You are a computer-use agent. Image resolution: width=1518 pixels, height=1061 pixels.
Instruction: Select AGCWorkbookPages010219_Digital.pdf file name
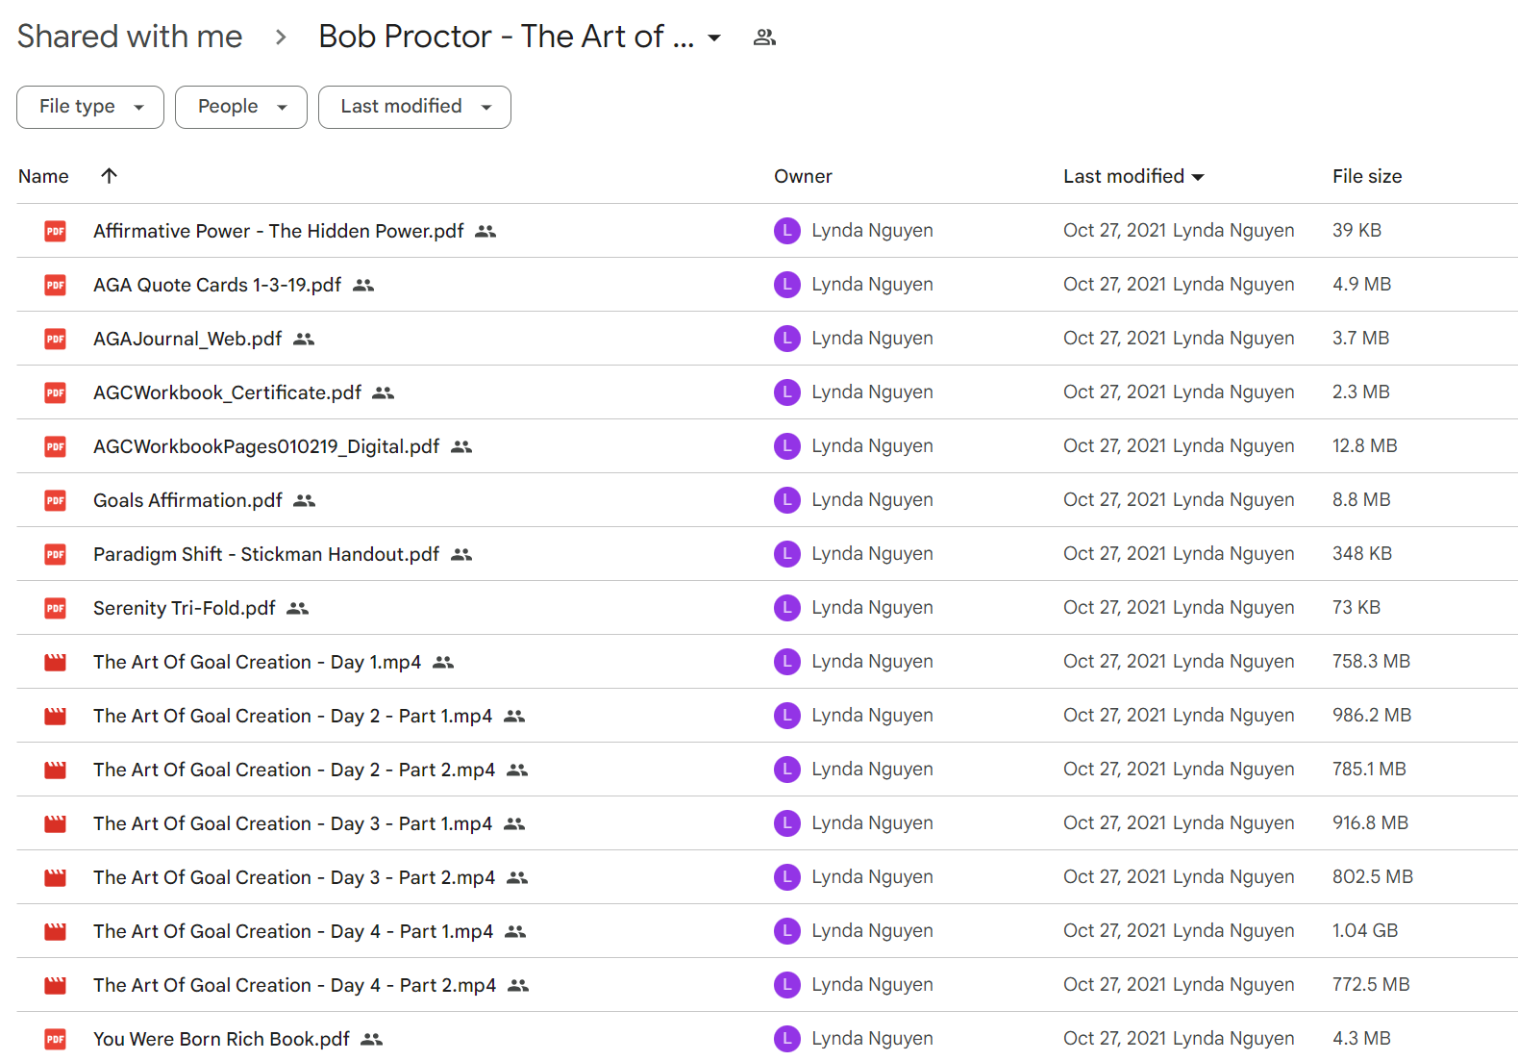tap(266, 446)
